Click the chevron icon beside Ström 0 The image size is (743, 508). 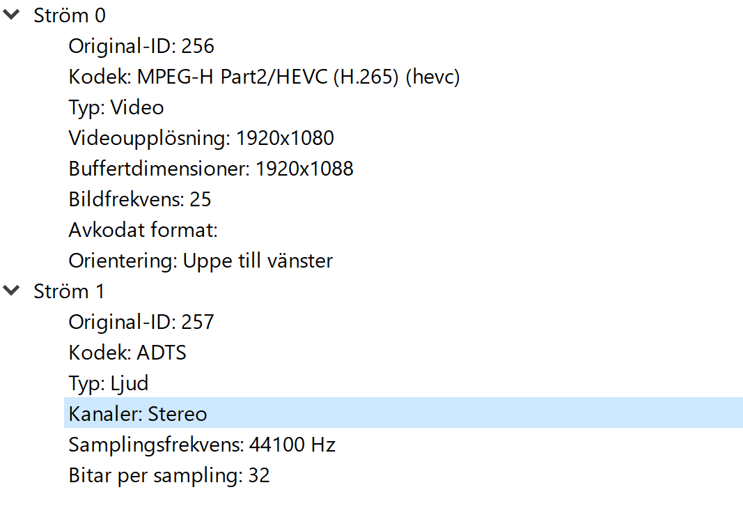tap(11, 14)
